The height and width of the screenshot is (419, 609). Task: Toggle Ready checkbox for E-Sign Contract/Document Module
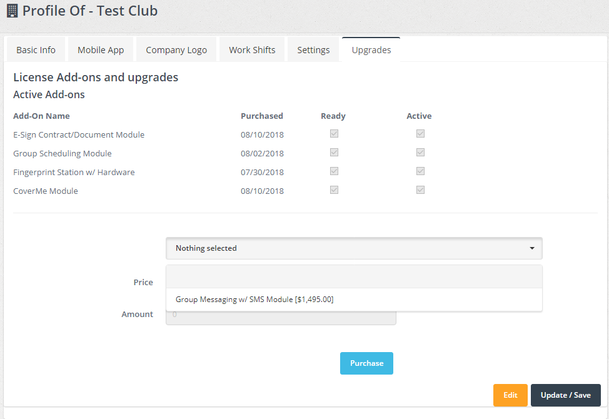pos(335,134)
